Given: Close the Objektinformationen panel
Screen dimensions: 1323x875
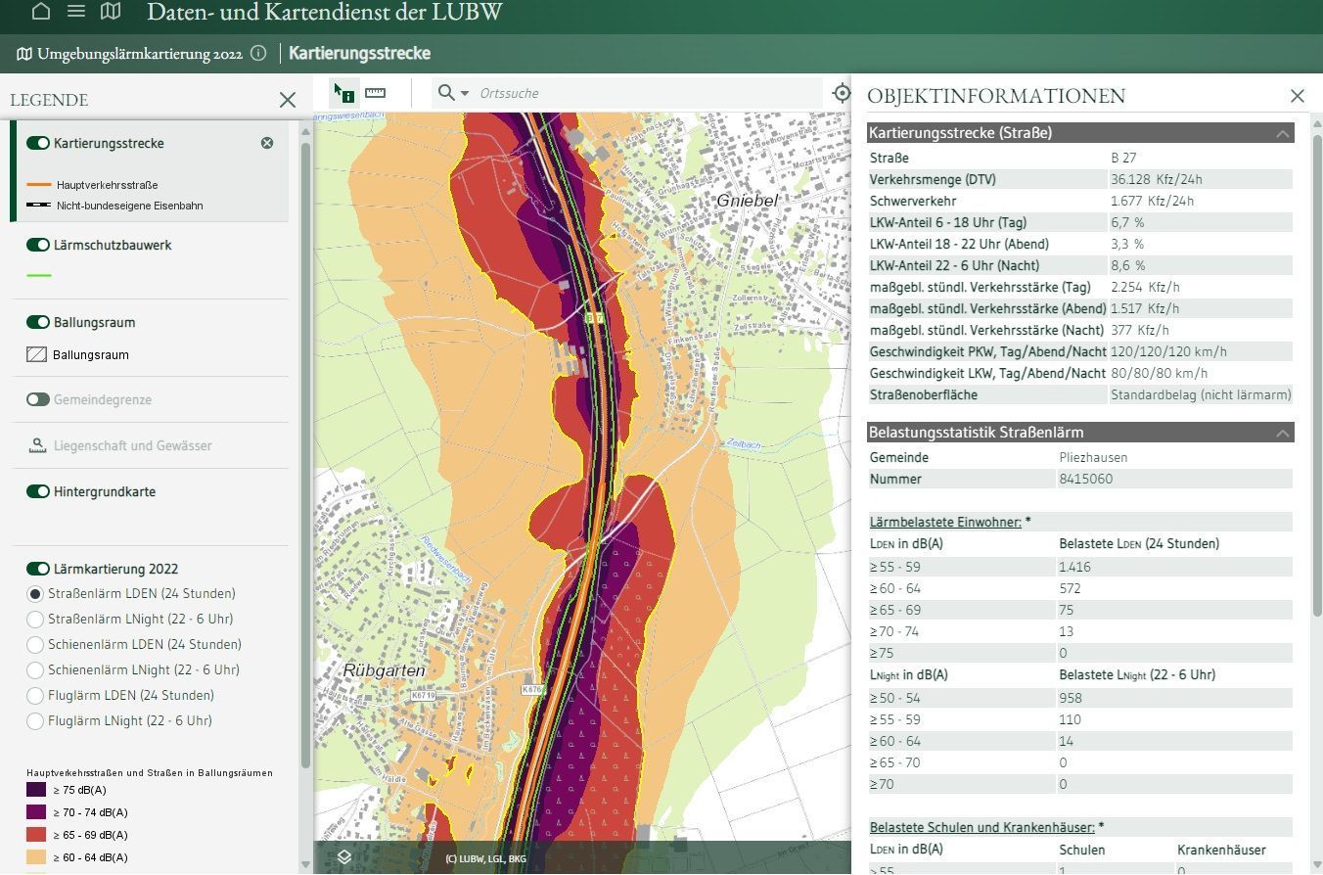Looking at the screenshot, I should [1298, 96].
